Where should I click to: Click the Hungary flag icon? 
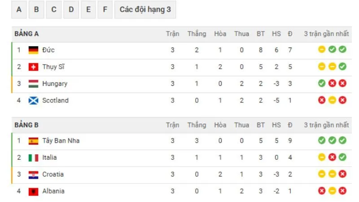(33, 83)
